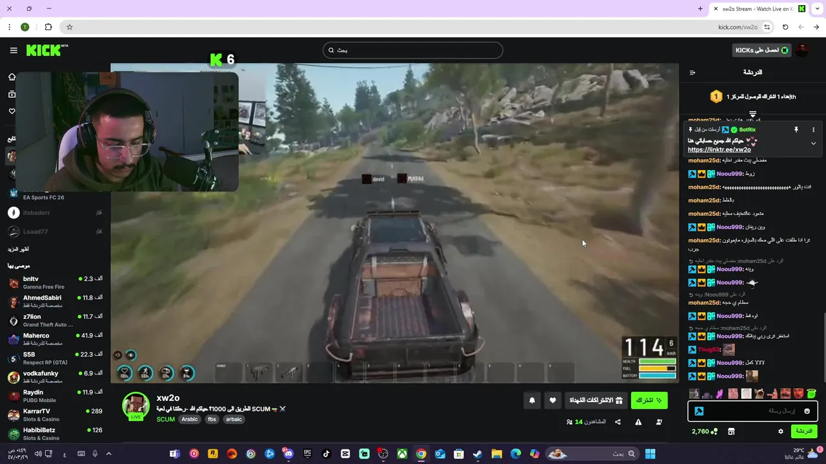This screenshot has width=826, height=464.
Task: Open the linktr.ee/xw2o link in chat
Action: (x=719, y=150)
